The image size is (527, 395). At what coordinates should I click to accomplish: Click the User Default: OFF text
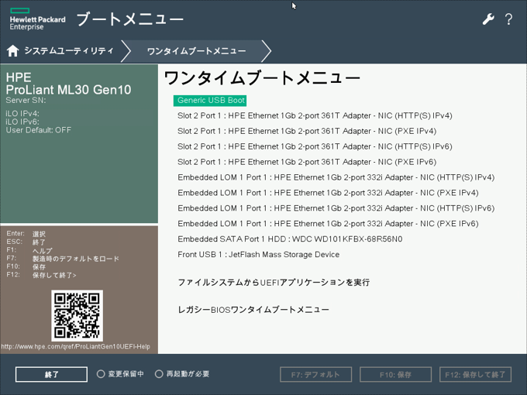tap(39, 130)
